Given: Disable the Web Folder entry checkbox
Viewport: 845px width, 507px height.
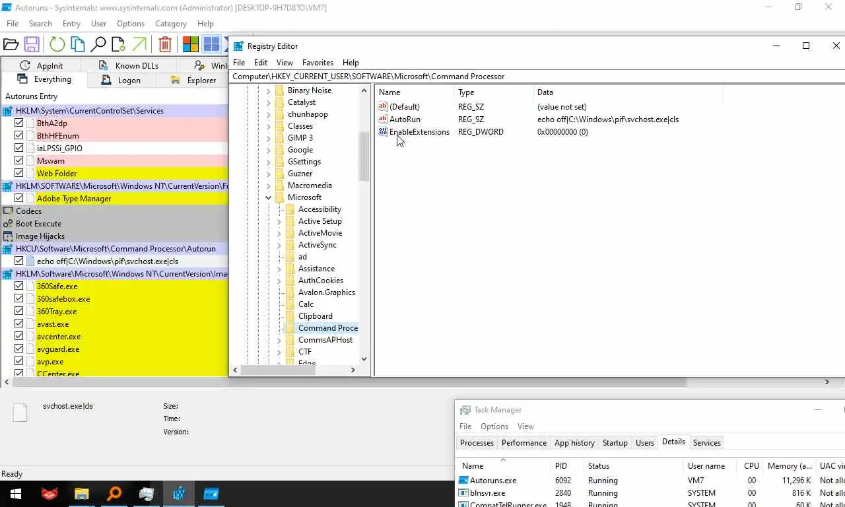Looking at the screenshot, I should pos(18,174).
